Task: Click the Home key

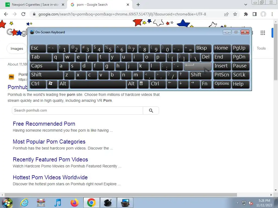Action: pyautogui.click(x=222, y=48)
